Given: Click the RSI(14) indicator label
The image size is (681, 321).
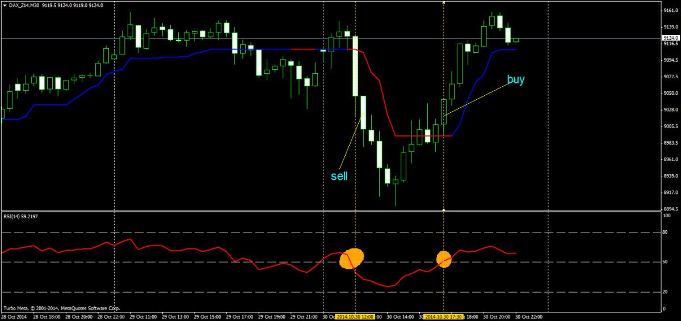Looking at the screenshot, I should [x=23, y=216].
